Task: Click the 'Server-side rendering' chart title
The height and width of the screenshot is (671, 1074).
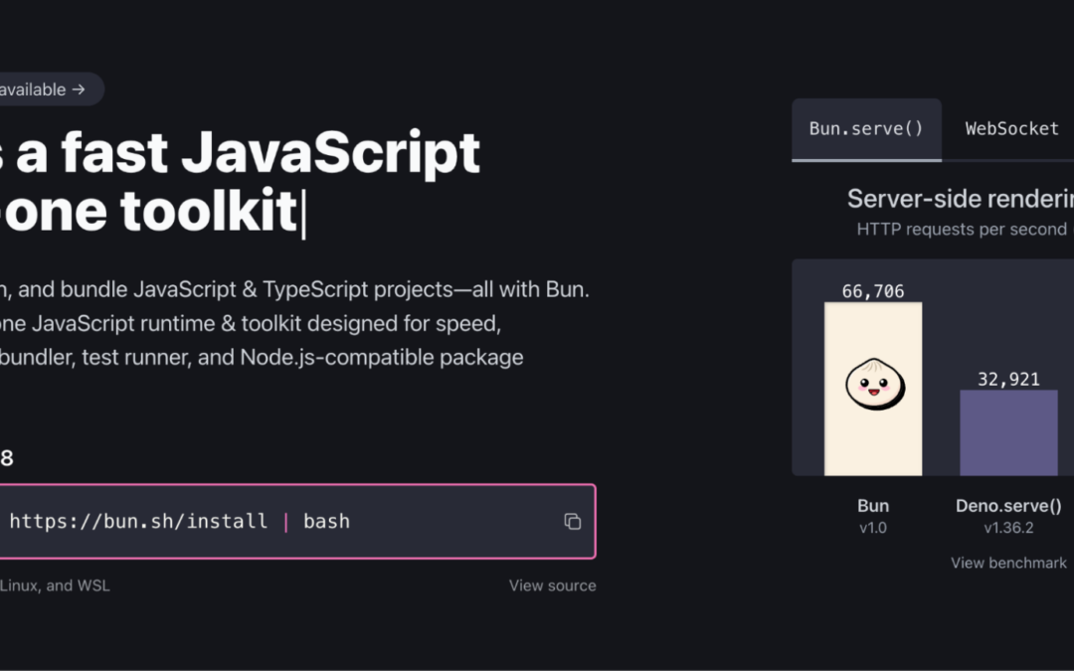Action: pos(959,199)
